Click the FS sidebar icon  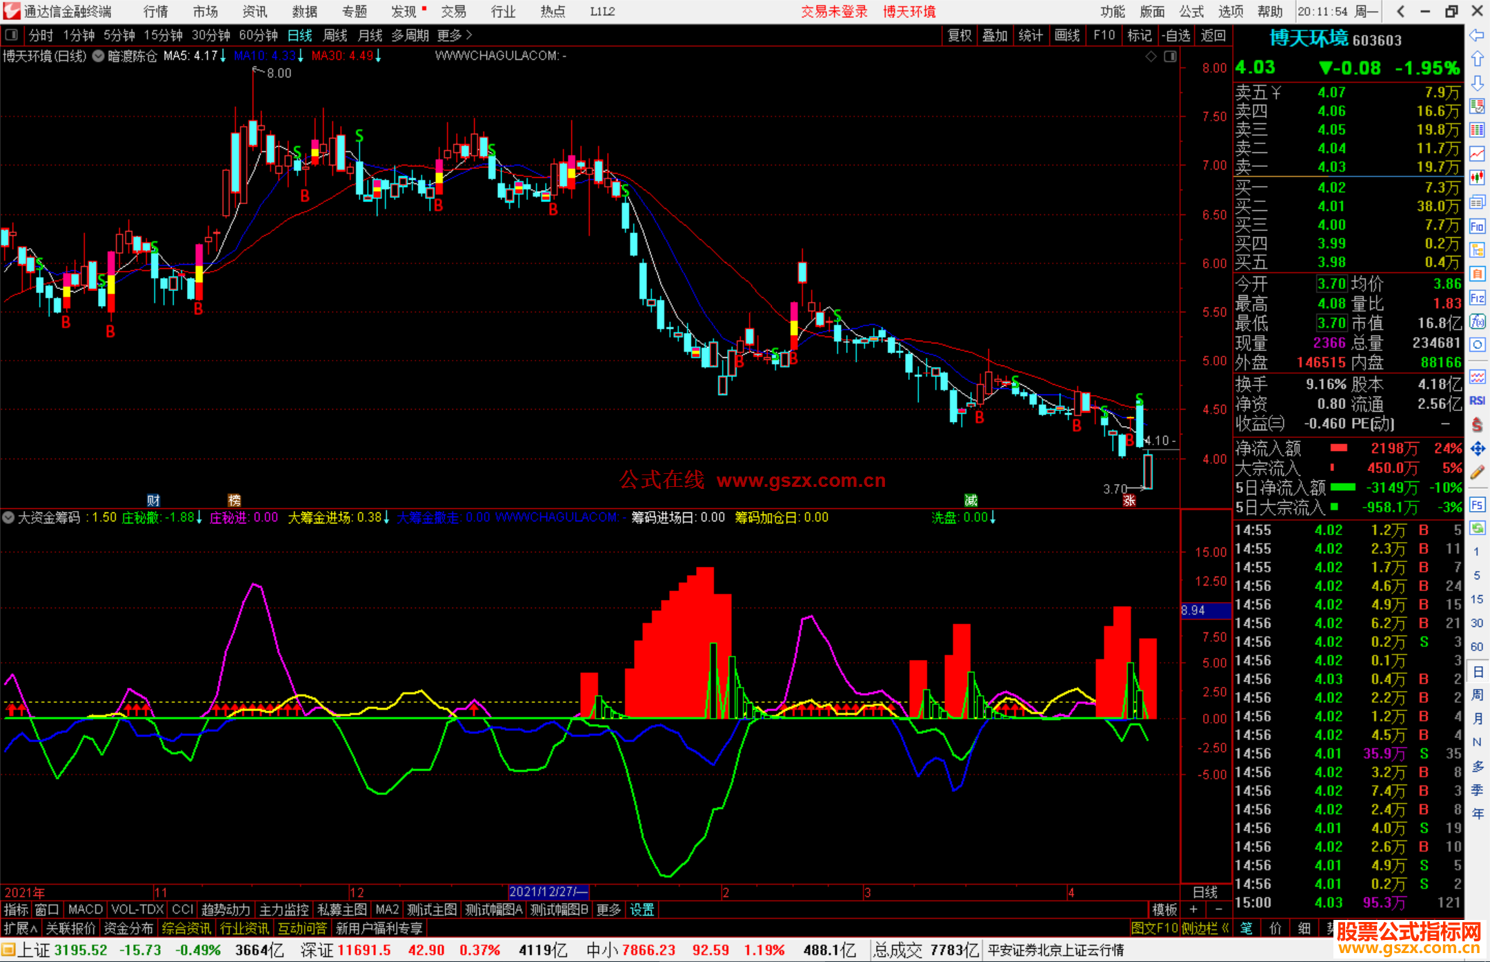point(1477,505)
